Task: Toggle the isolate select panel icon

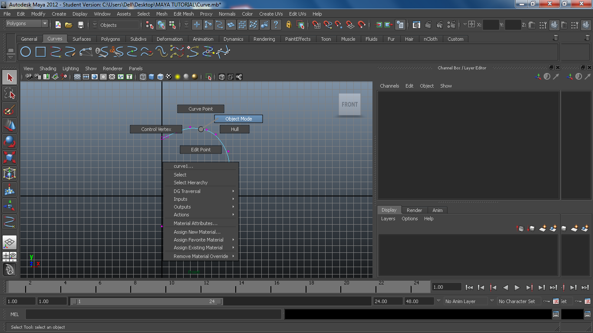Action: (208, 77)
